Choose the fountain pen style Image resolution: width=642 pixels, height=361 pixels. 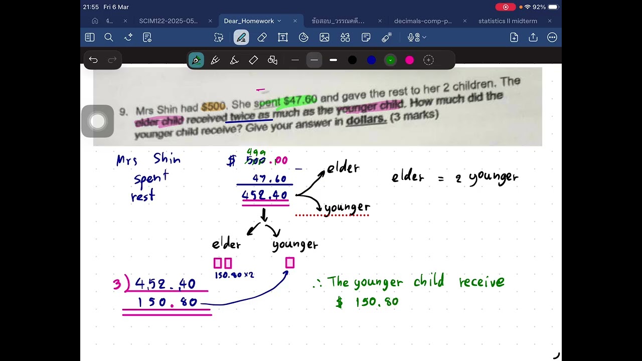pos(196,60)
